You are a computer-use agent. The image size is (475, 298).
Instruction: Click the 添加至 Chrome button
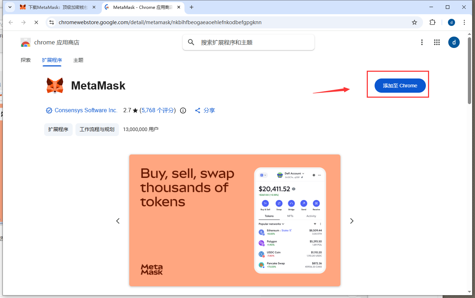click(x=400, y=86)
